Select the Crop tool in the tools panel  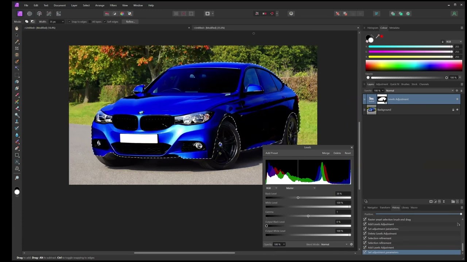click(17, 48)
